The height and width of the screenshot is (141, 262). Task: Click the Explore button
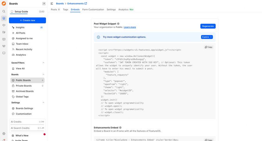point(207,37)
